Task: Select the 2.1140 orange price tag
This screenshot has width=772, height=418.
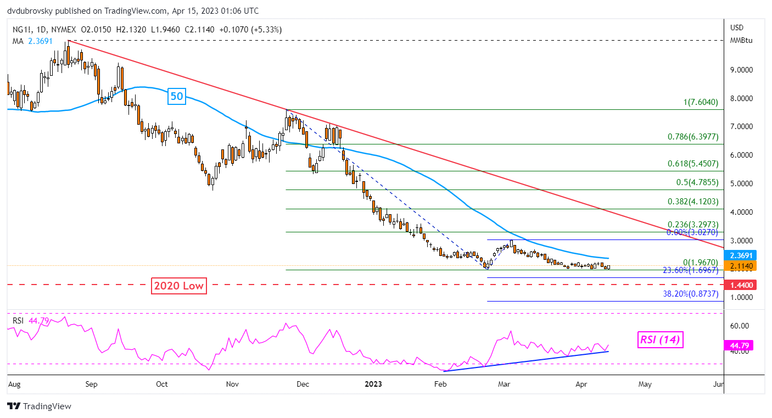Action: 741,266
